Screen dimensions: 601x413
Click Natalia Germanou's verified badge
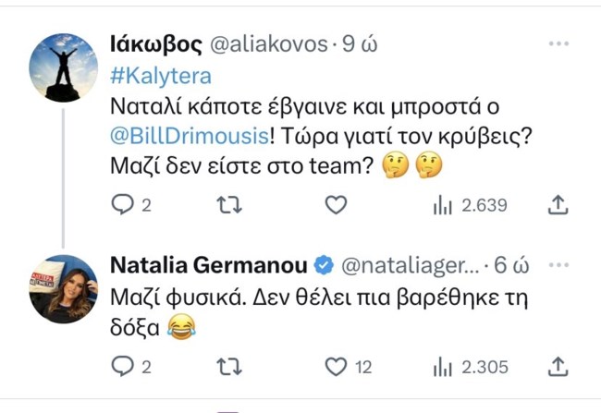(x=324, y=266)
